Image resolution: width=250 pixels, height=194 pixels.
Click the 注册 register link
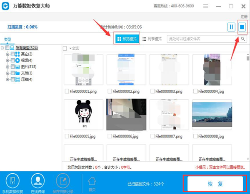(244, 16)
